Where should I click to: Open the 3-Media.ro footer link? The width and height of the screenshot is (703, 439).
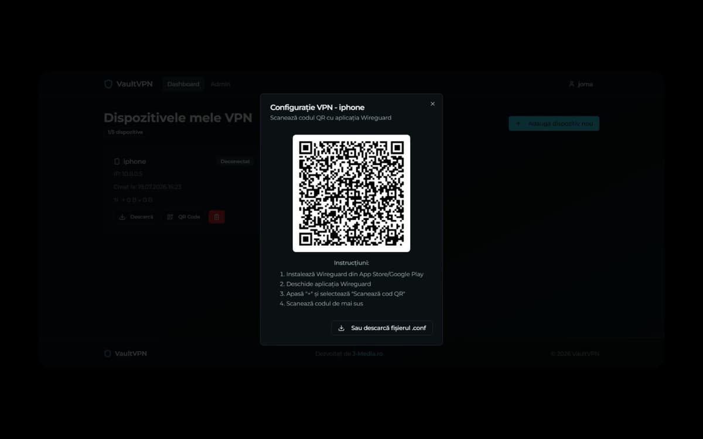click(367, 354)
